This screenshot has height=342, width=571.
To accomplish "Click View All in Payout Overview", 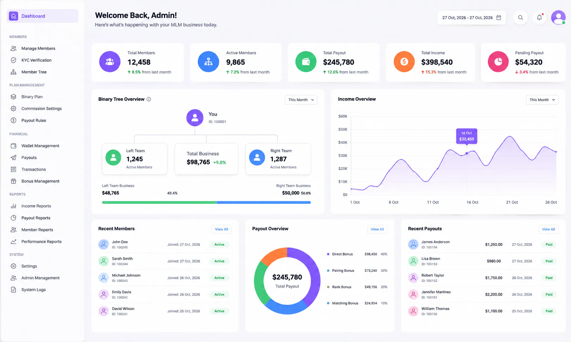I will (x=377, y=229).
